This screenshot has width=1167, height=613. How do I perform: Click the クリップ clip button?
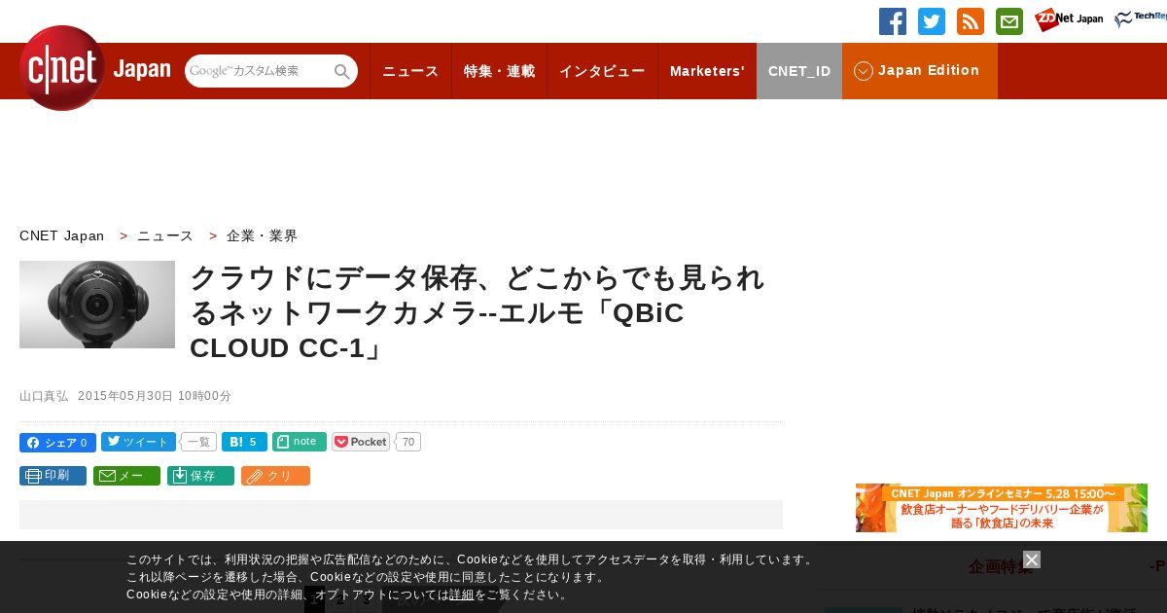coord(275,476)
